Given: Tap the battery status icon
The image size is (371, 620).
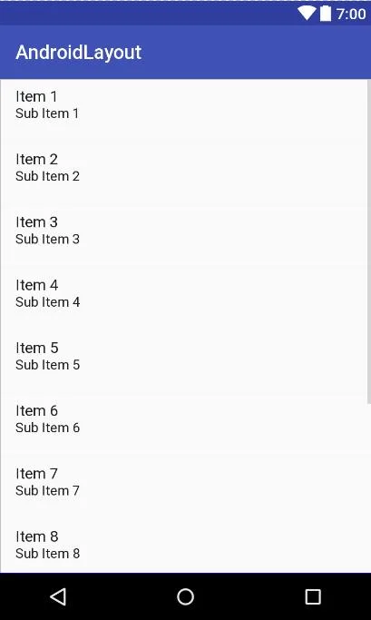Looking at the screenshot, I should (325, 14).
